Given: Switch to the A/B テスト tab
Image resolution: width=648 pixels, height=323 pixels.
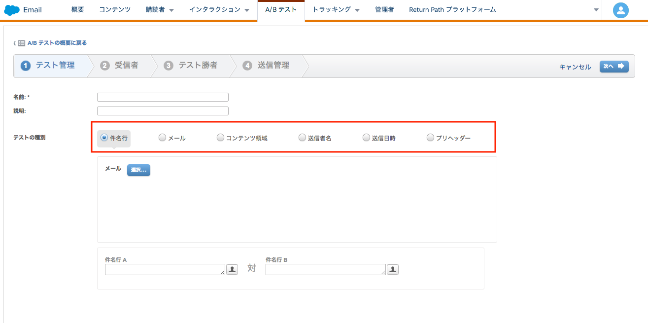Looking at the screenshot, I should (281, 10).
